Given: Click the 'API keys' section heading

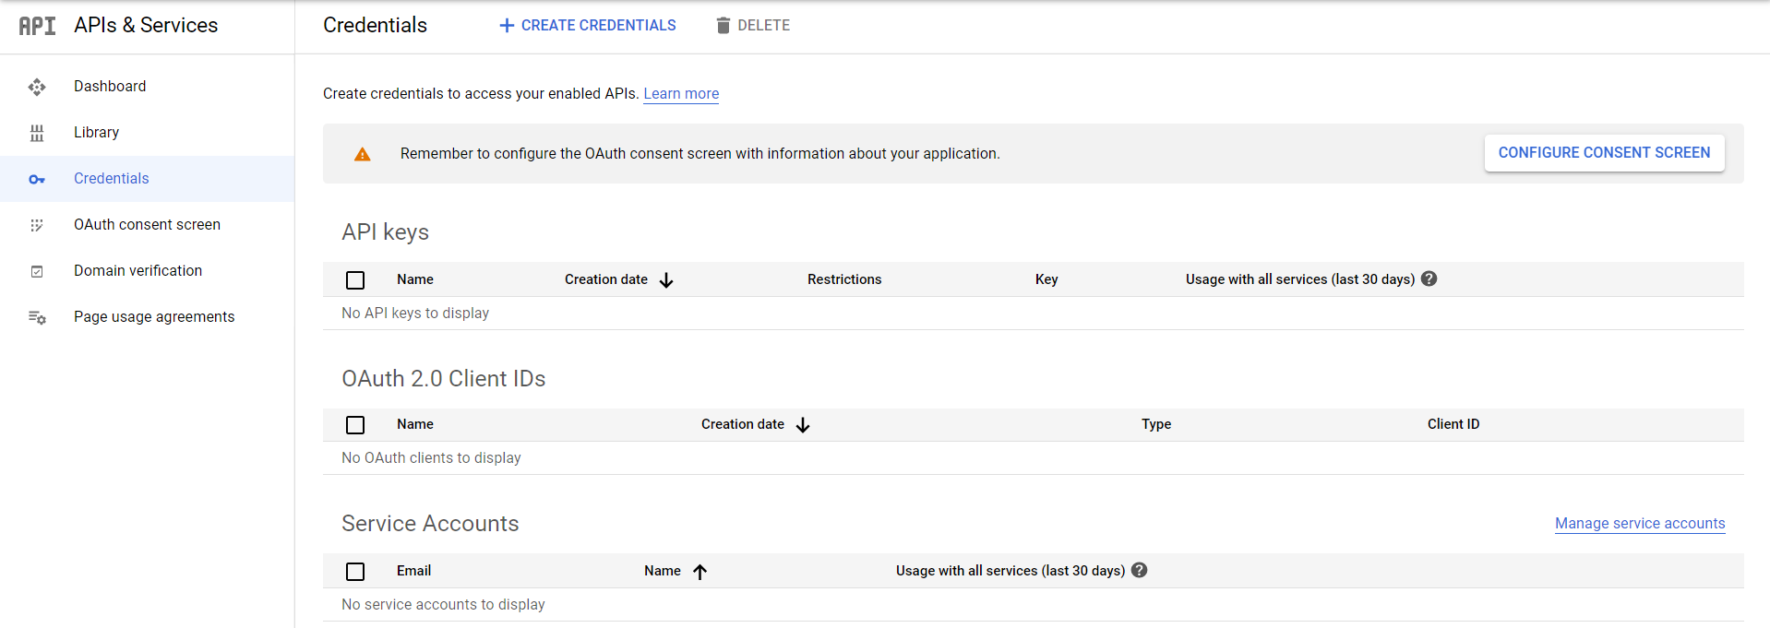Looking at the screenshot, I should [386, 232].
